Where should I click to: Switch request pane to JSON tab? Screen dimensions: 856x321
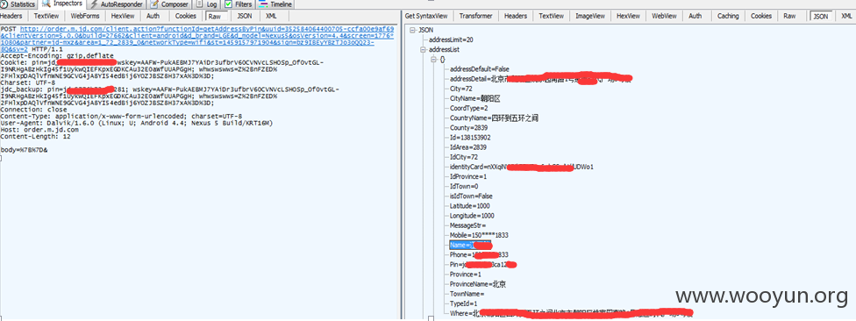tap(245, 16)
